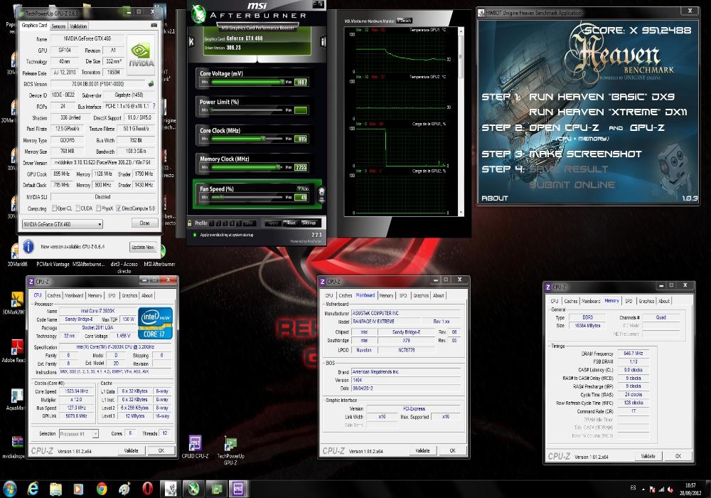
Task: Open the AquaMark desktop icon
Action: [x=16, y=399]
